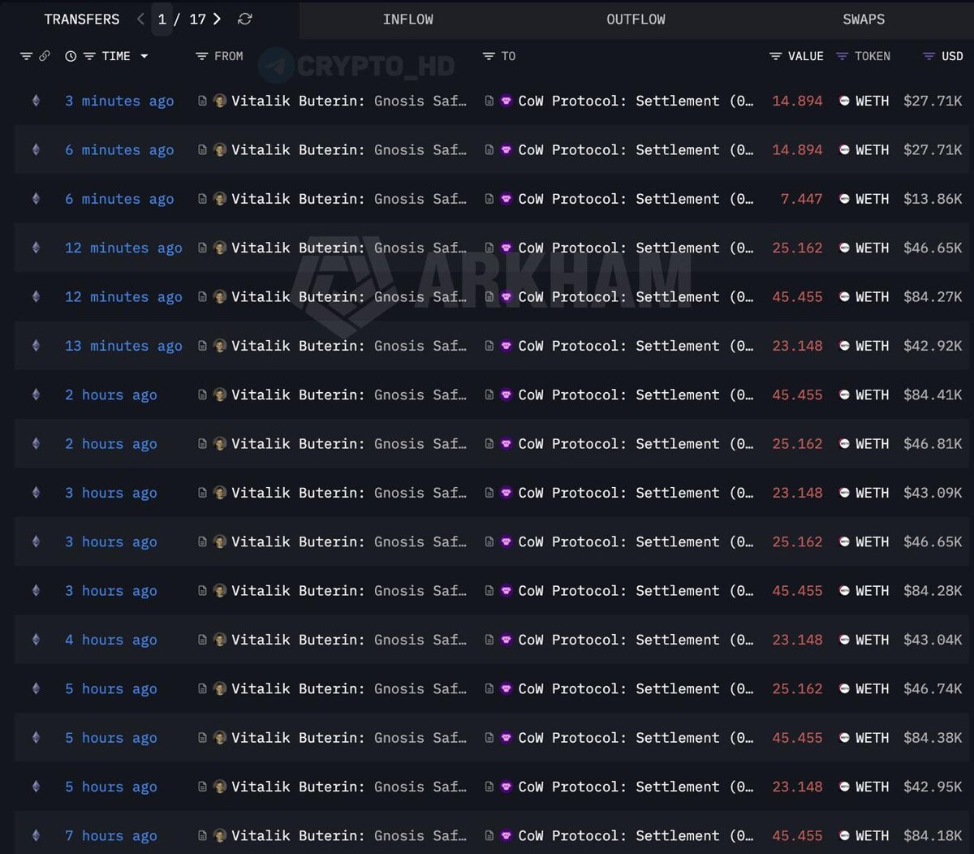
Task: Open the TO column filter
Action: (489, 56)
